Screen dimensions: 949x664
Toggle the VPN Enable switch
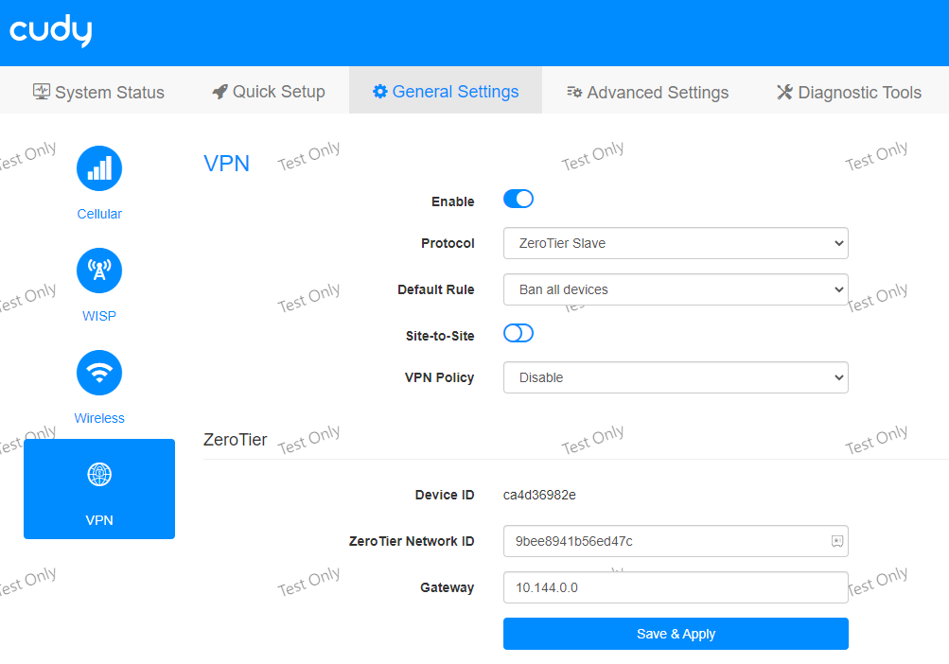tap(518, 200)
